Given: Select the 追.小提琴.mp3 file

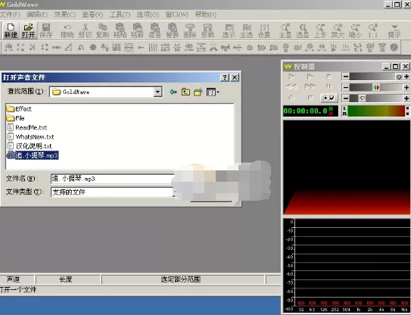Looking at the screenshot, I should coord(33,155).
